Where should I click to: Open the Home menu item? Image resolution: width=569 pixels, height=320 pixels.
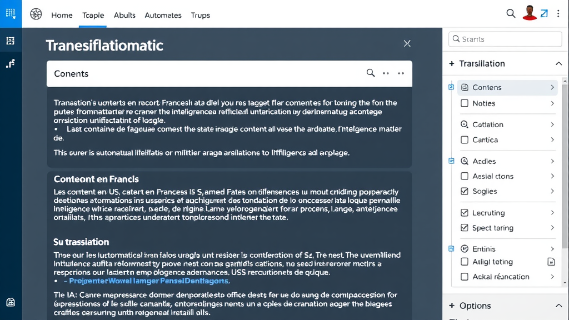coord(62,15)
